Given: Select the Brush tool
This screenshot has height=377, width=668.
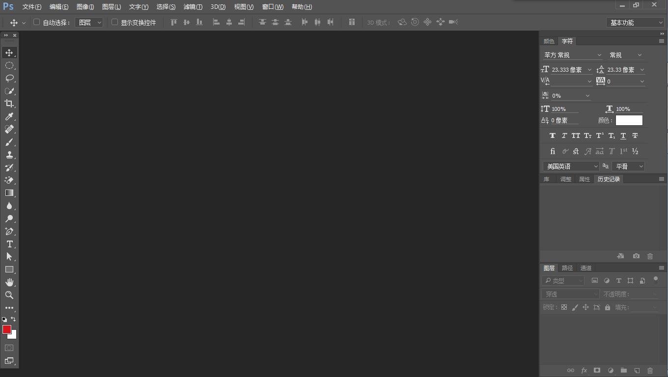Looking at the screenshot, I should (9, 142).
